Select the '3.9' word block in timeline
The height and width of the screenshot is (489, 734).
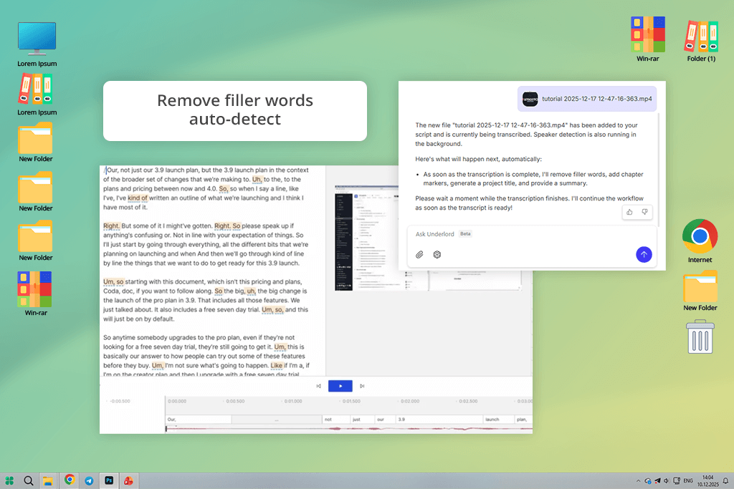coord(439,420)
